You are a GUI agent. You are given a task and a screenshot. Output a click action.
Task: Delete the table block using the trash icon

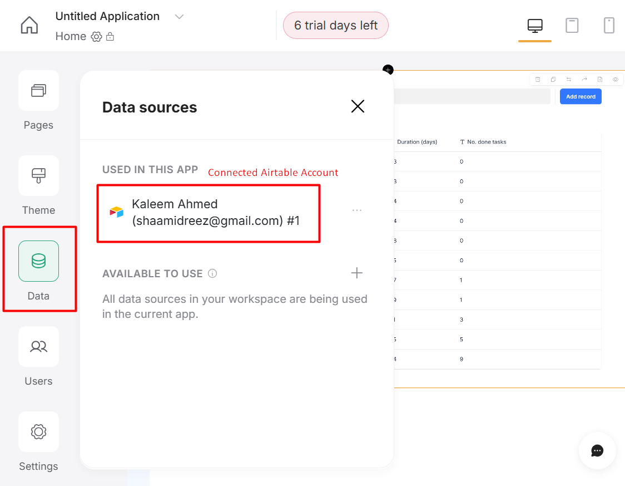538,80
